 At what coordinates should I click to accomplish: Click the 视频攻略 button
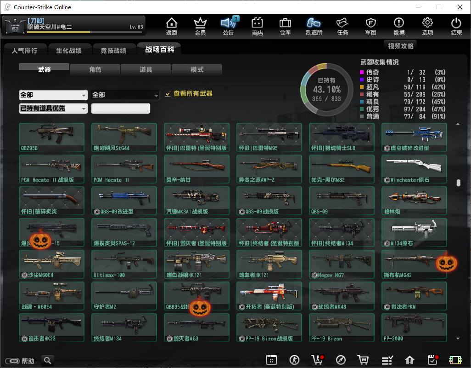coord(401,46)
